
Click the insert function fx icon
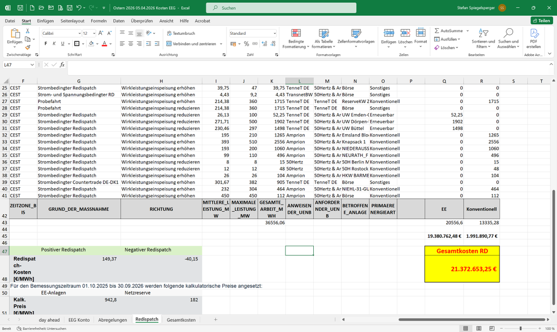coord(62,65)
